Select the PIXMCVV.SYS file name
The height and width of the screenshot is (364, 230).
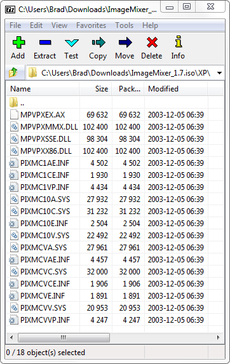point(43,307)
